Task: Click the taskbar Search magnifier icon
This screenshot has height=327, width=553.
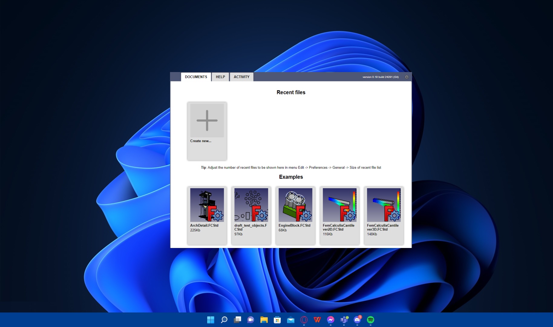Action: point(224,320)
